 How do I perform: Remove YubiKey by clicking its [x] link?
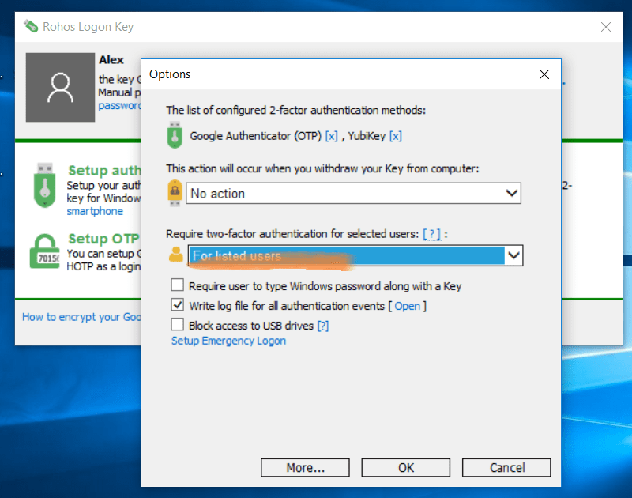pyautogui.click(x=394, y=135)
